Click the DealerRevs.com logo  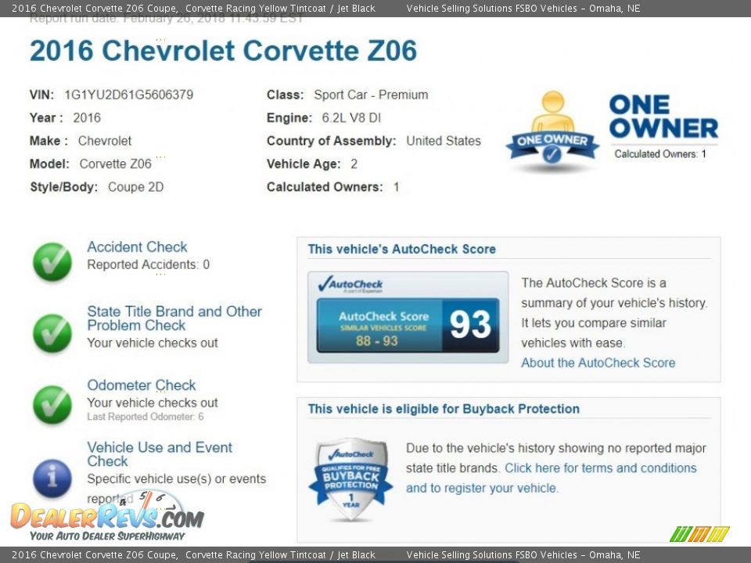click(x=106, y=517)
